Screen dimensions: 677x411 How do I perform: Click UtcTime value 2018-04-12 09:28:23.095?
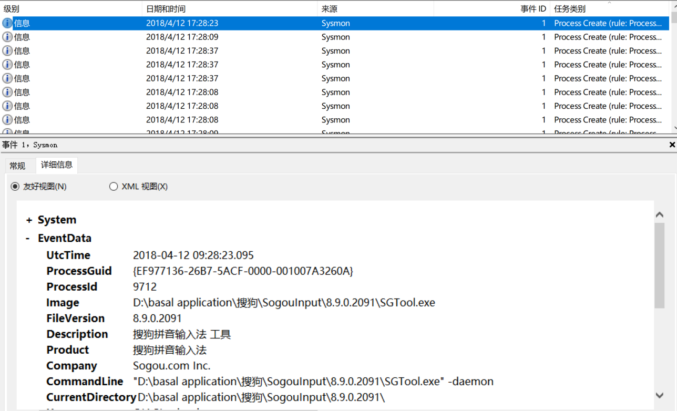193,255
